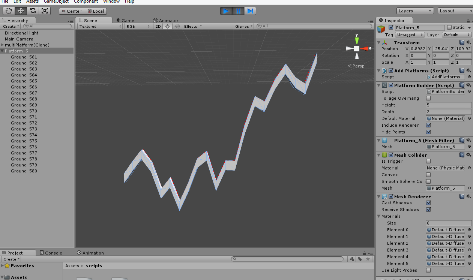Open the Layout dropdown
This screenshot has width=473, height=280.
(x=455, y=11)
